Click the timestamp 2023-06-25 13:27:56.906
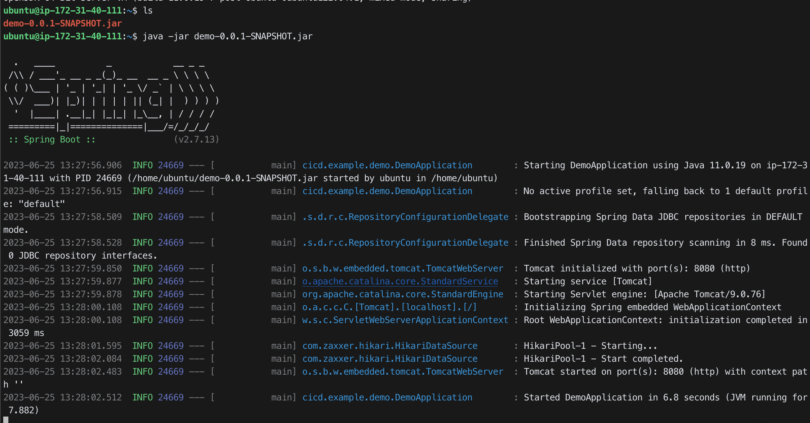This screenshot has width=810, height=423. tap(63, 165)
